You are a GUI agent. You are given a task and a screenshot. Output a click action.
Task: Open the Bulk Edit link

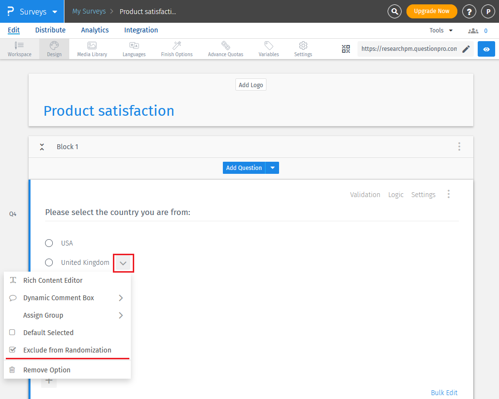(x=444, y=393)
